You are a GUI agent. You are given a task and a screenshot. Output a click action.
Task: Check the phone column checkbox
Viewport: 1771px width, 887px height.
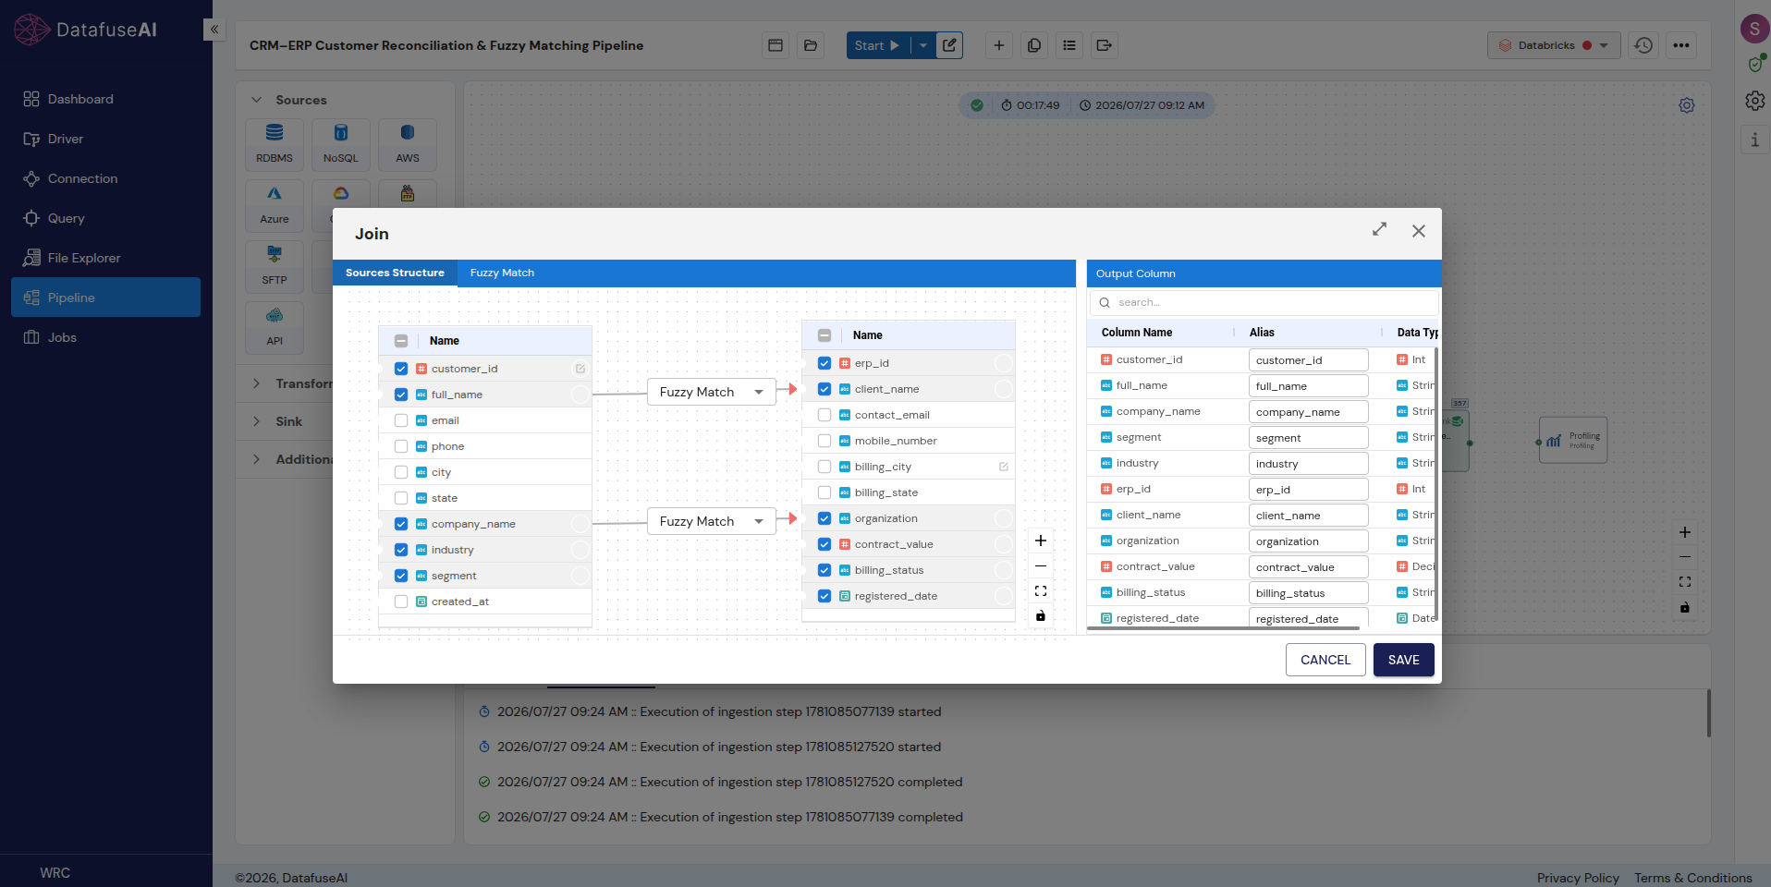(x=401, y=446)
